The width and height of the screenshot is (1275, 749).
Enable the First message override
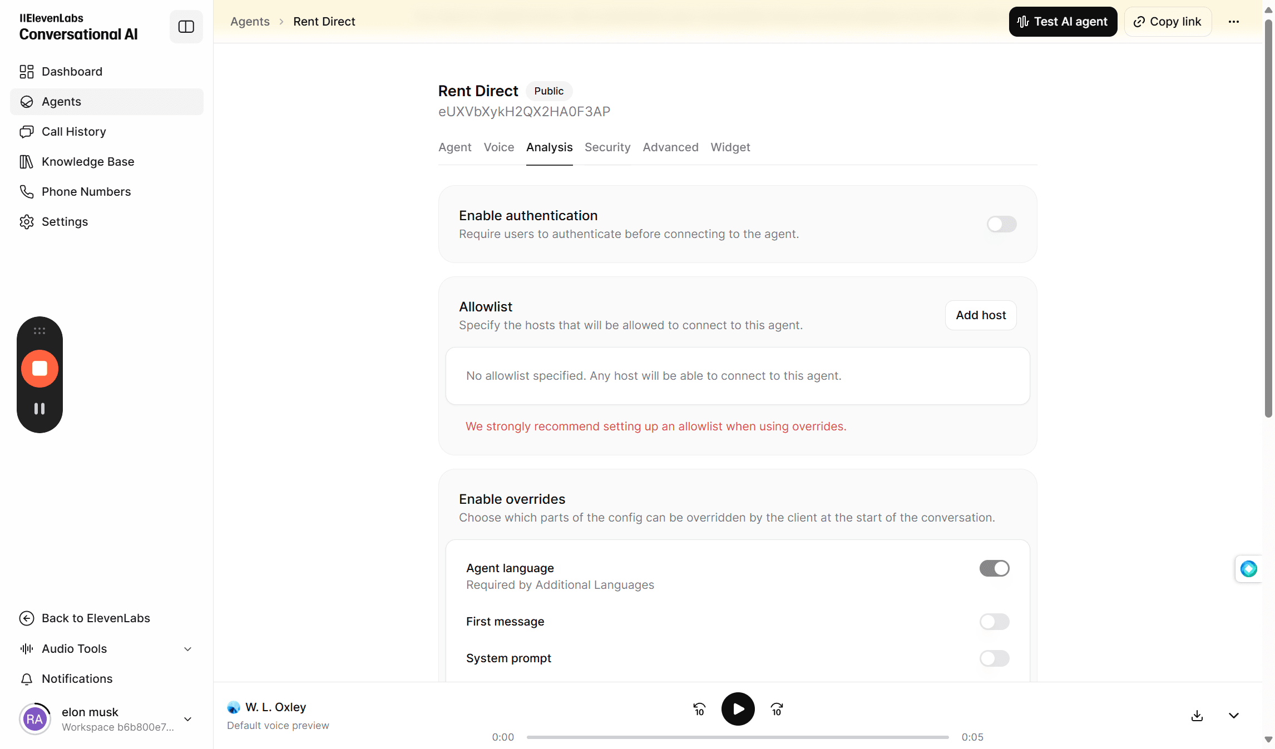tap(995, 622)
